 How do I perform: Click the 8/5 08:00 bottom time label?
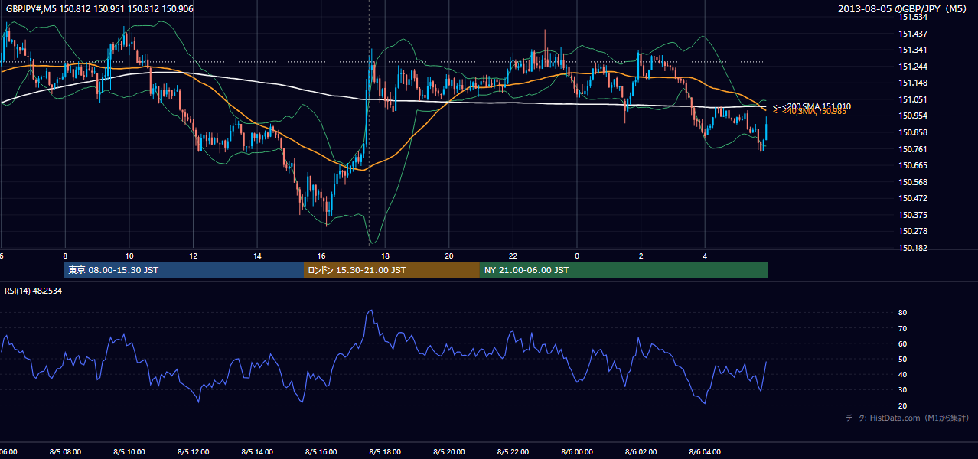point(64,452)
